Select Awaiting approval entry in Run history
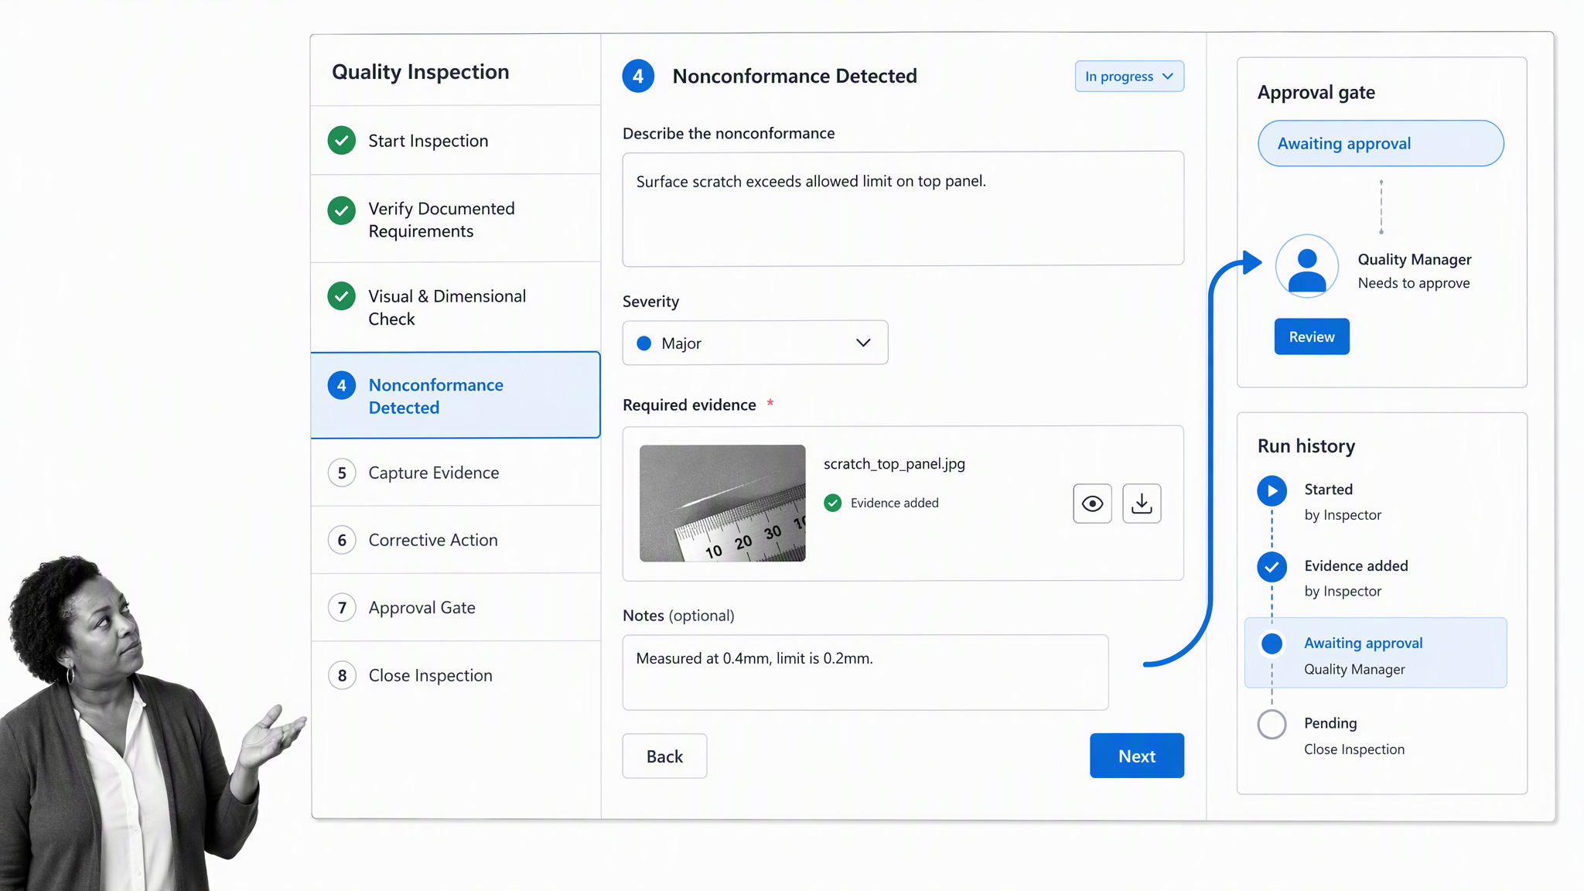Viewport: 1584px width, 891px height. [x=1375, y=653]
